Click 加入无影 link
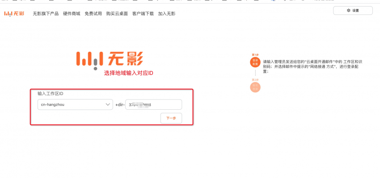This screenshot has width=380, height=178. coord(166,13)
